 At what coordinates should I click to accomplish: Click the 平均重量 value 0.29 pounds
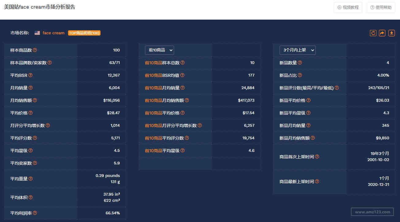coord(108,176)
